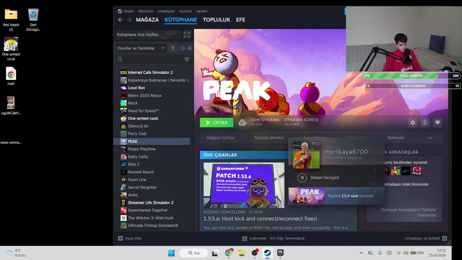This screenshot has width=462, height=260.
Task: Click Kütüphane Ana Sayfası button
Action: tap(148, 34)
